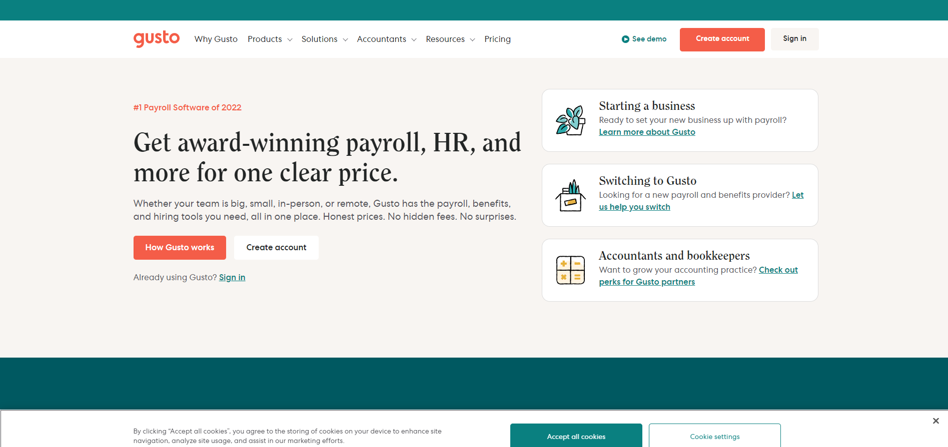Open the Learn more about Gusto link
This screenshot has width=948, height=447.
(647, 132)
